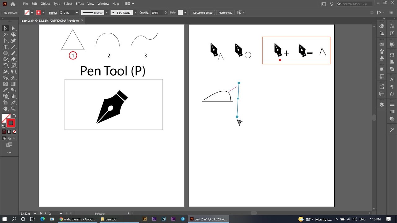Choose the Hand tool

(x=6, y=109)
